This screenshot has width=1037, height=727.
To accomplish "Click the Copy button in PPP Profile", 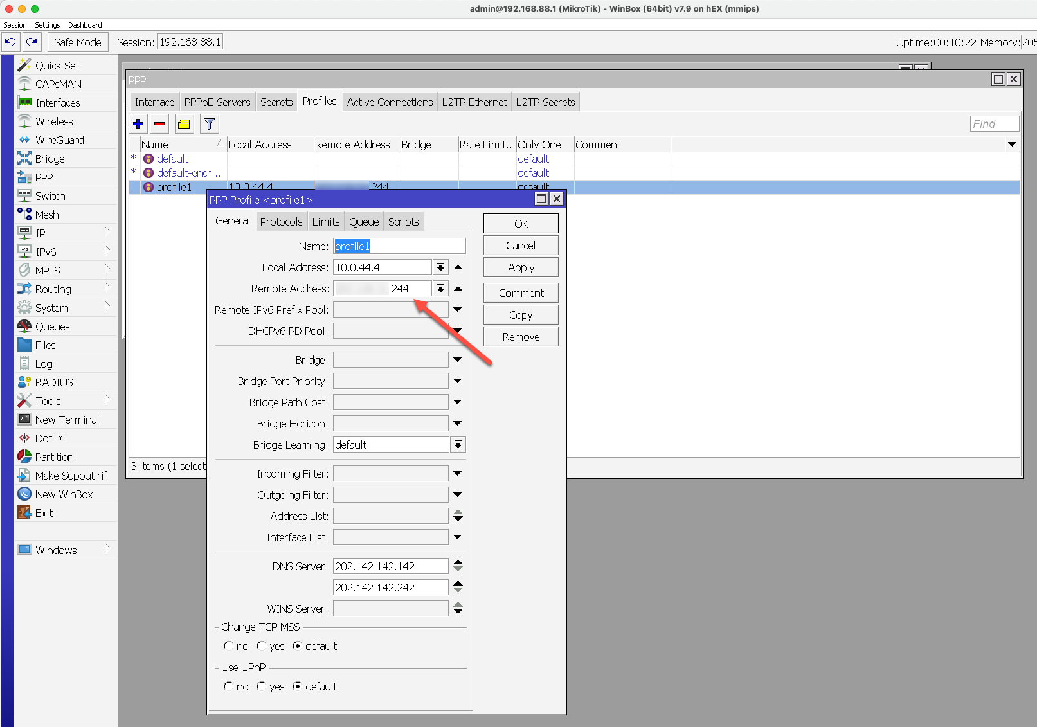I will [x=520, y=314].
